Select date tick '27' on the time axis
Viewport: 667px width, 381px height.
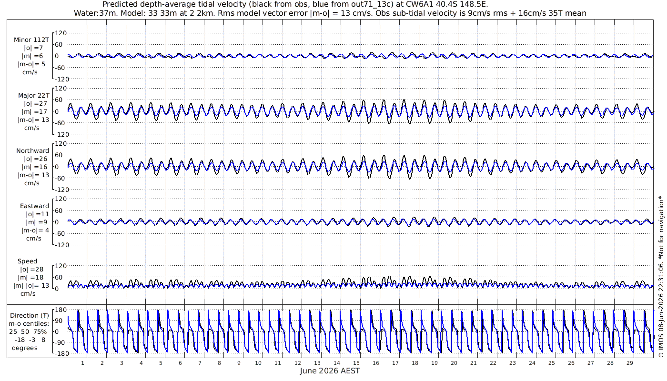[591, 362]
